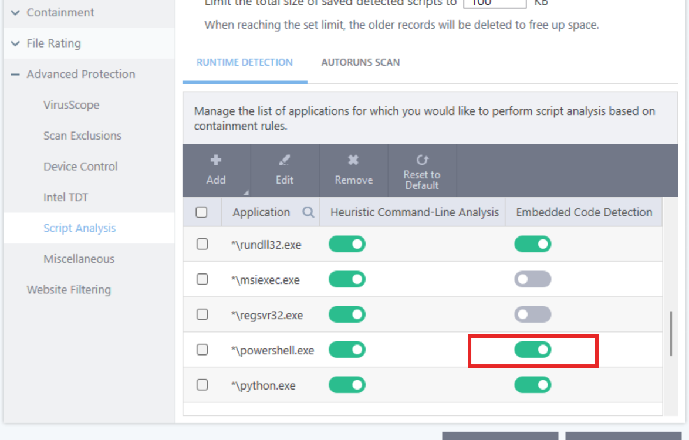The height and width of the screenshot is (440, 689).
Task: Check the box next to python.exe
Action: click(202, 385)
